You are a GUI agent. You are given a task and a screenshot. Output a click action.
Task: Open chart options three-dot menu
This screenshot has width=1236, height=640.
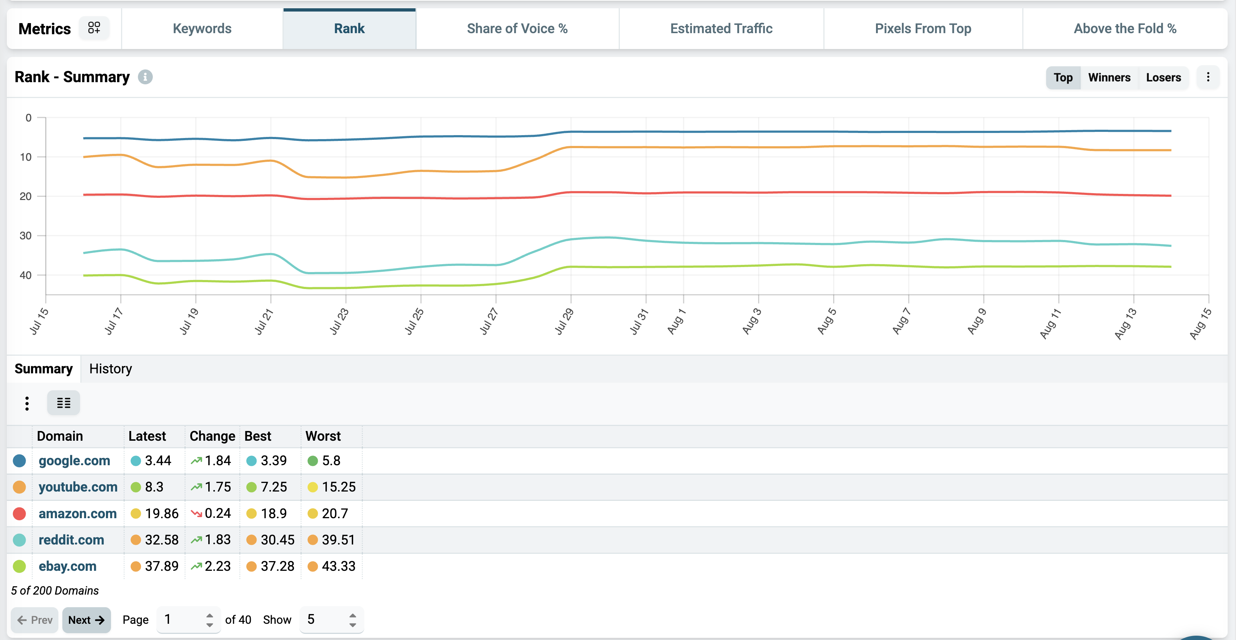[x=1208, y=77]
